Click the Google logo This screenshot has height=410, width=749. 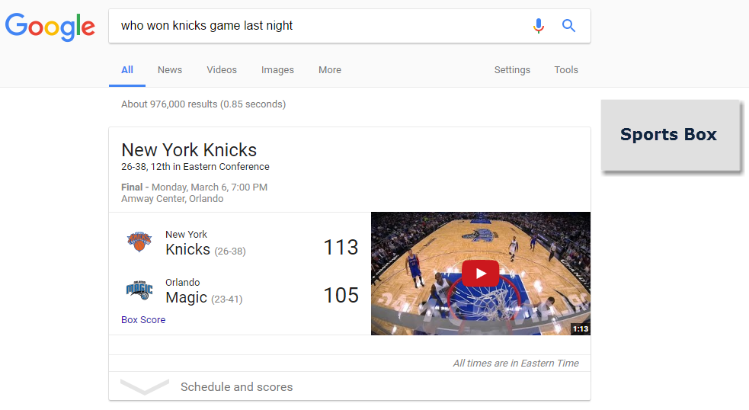tap(50, 27)
